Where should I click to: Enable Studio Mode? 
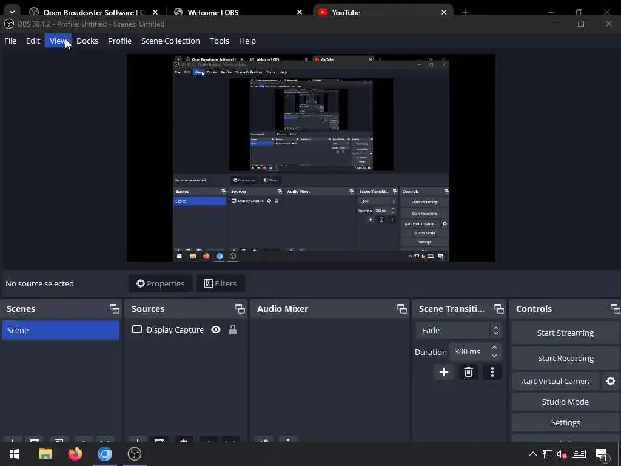pyautogui.click(x=565, y=402)
